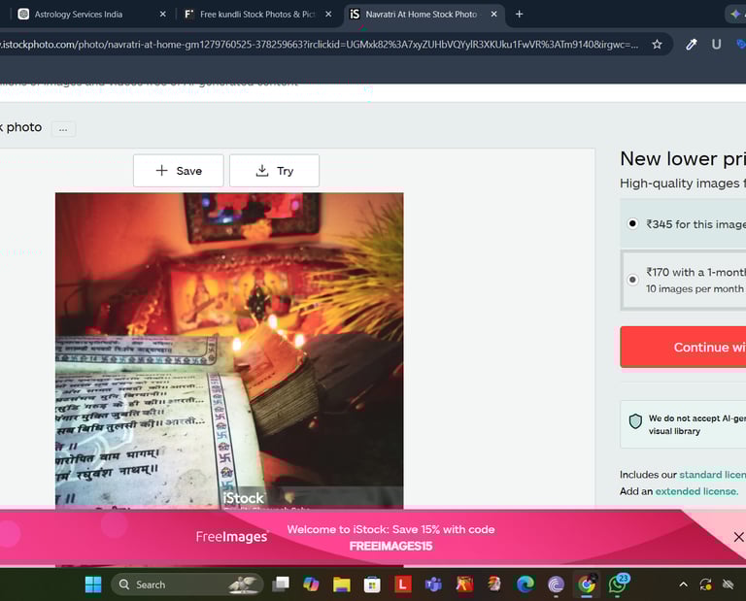Open the ellipsis menu next to photo
746x601 pixels.
pos(63,129)
